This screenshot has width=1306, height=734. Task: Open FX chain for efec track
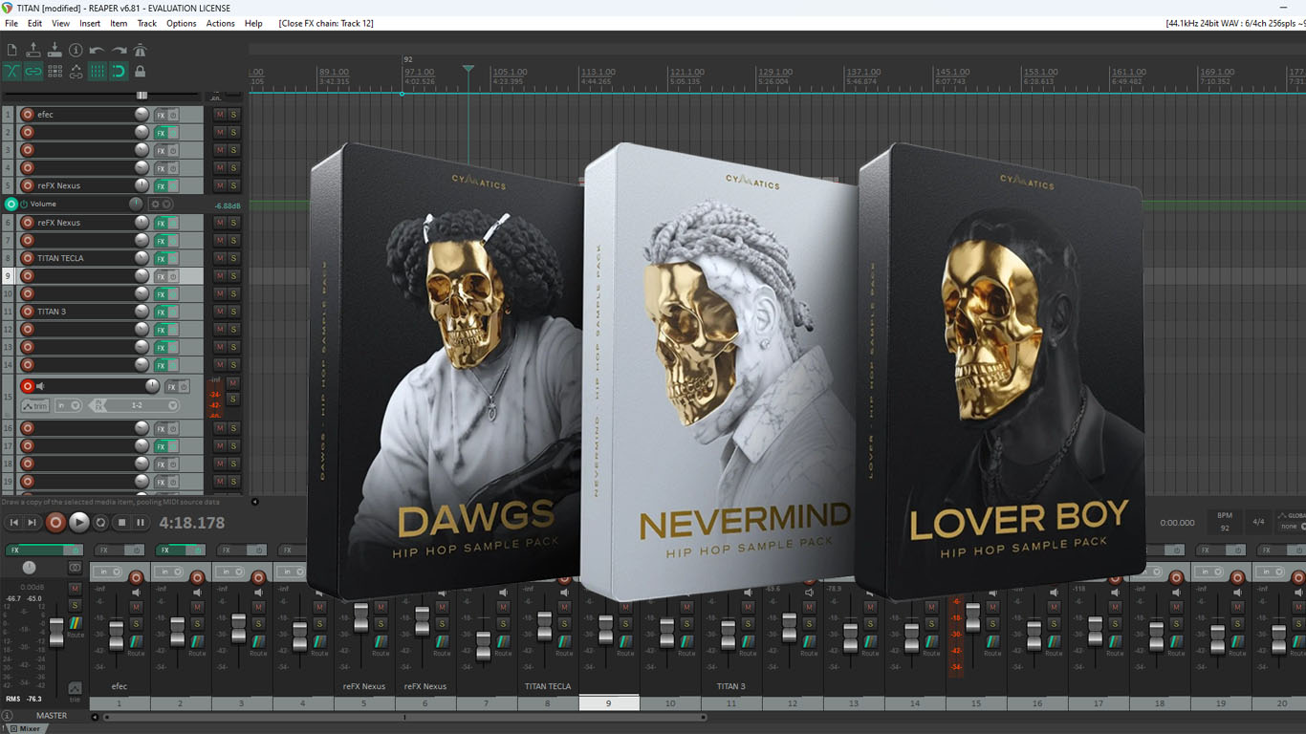[161, 115]
